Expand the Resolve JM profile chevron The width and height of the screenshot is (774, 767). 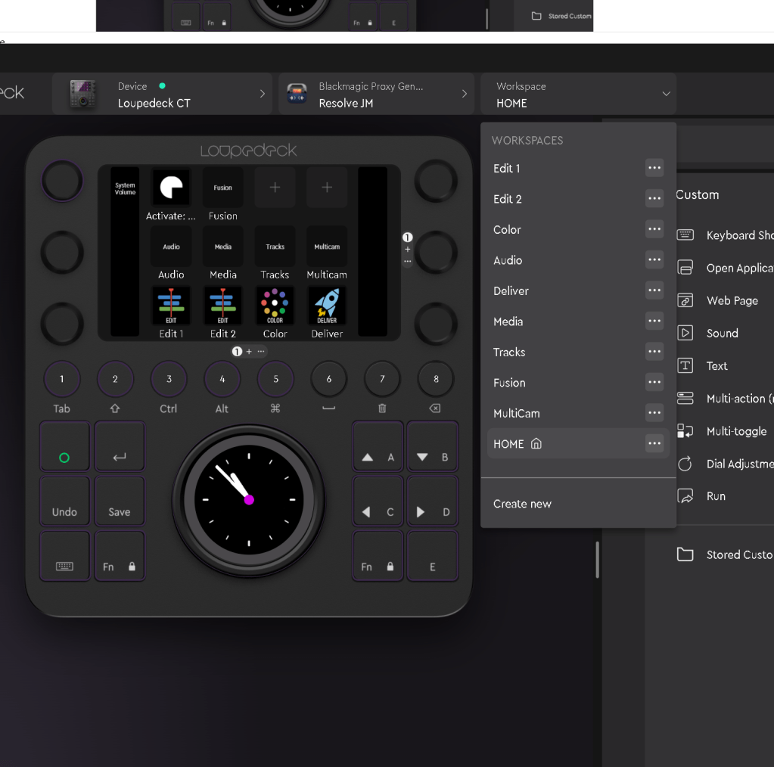click(464, 94)
